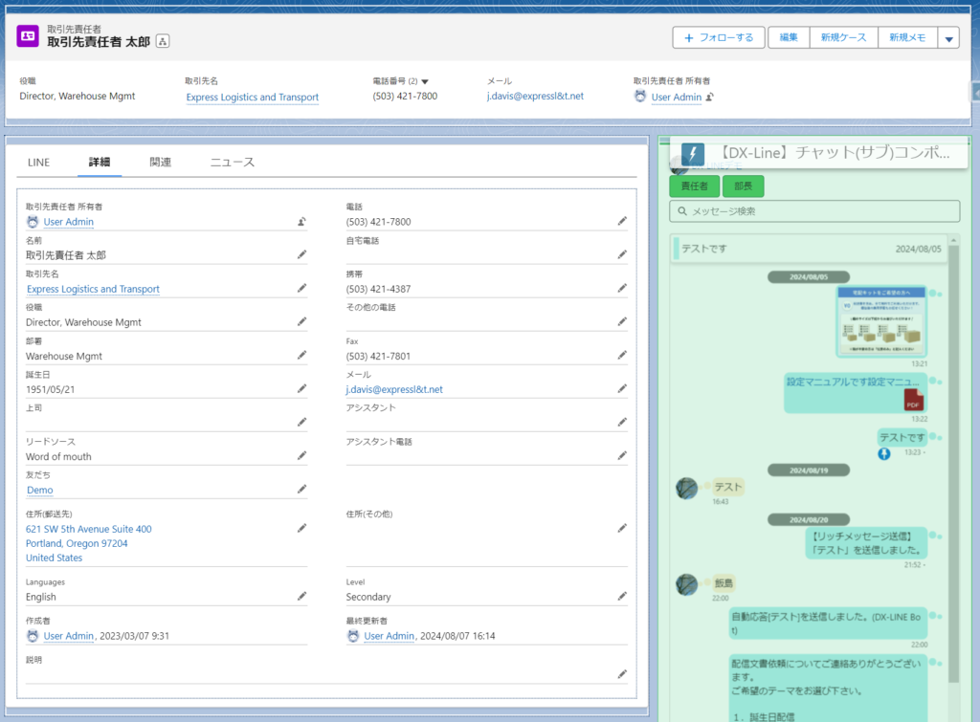Click the pencil icon for リードソース
The width and height of the screenshot is (980, 722).
(x=301, y=456)
